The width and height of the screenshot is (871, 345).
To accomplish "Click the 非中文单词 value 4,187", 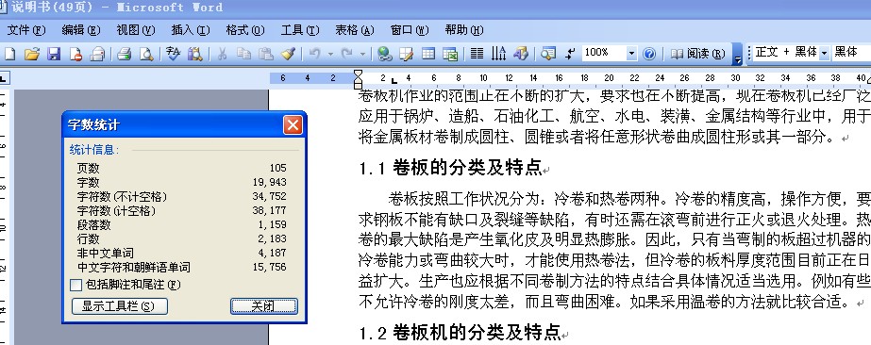I will tap(272, 253).
